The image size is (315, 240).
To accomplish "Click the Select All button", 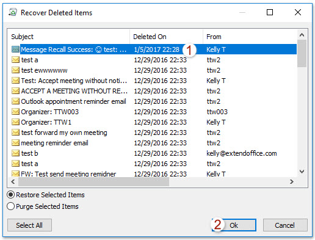I will point(29,225).
